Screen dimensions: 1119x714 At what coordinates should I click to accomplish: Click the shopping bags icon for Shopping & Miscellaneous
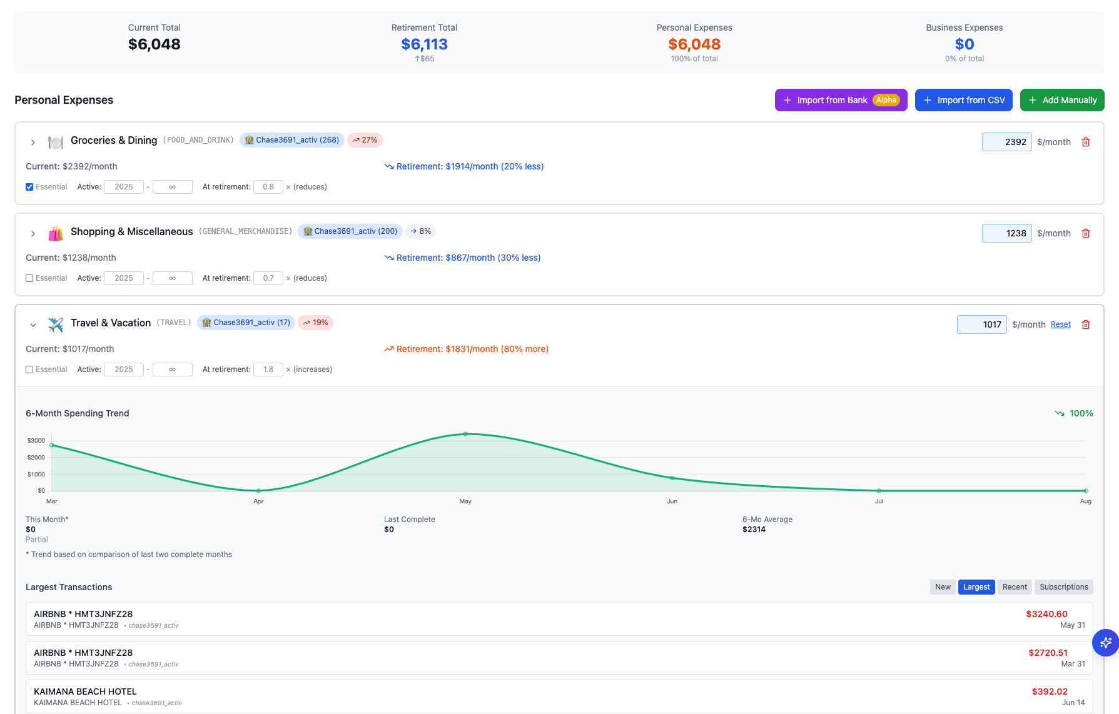coord(55,233)
